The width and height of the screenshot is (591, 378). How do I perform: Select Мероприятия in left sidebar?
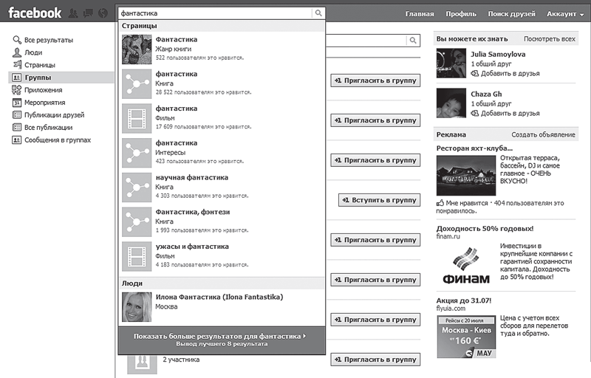coord(44,103)
